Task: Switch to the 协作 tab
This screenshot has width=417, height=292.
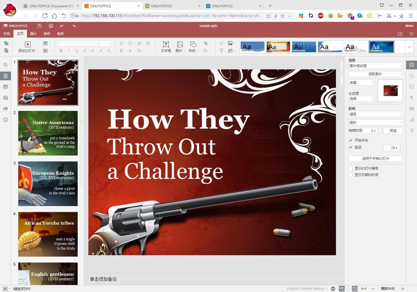Action: (47, 34)
